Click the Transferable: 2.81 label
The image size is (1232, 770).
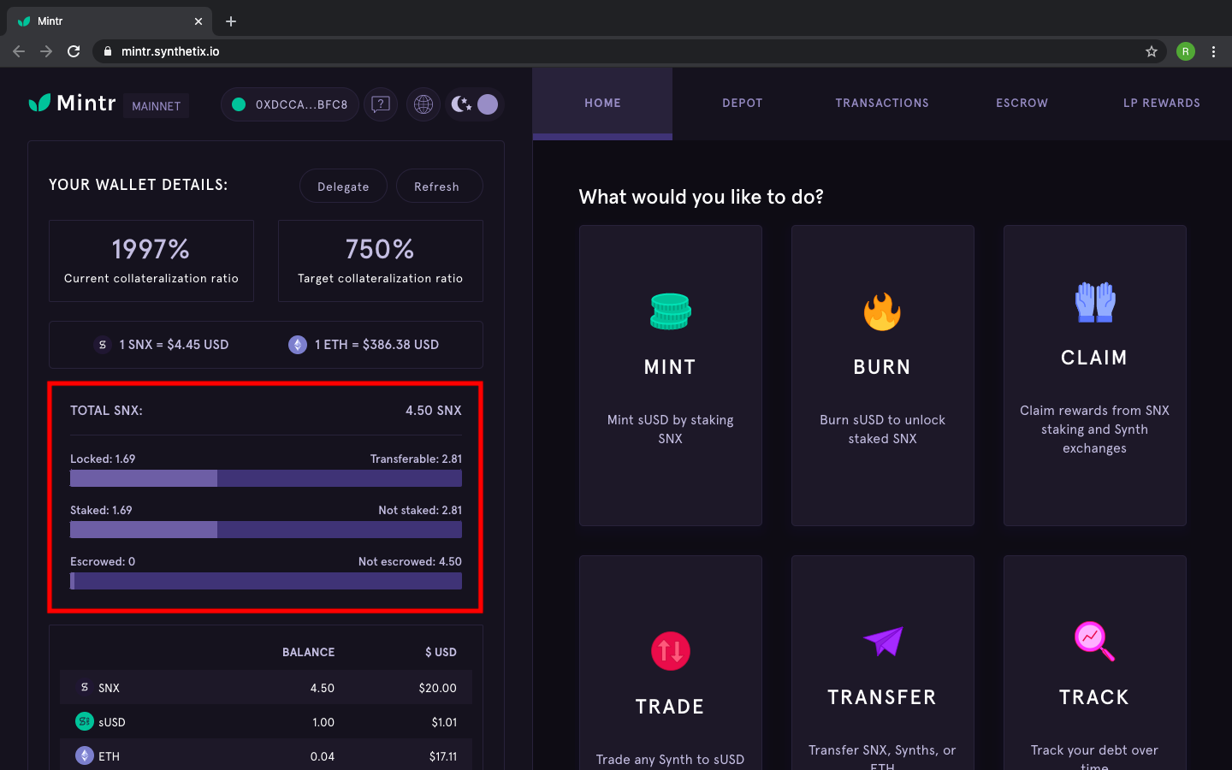click(416, 459)
